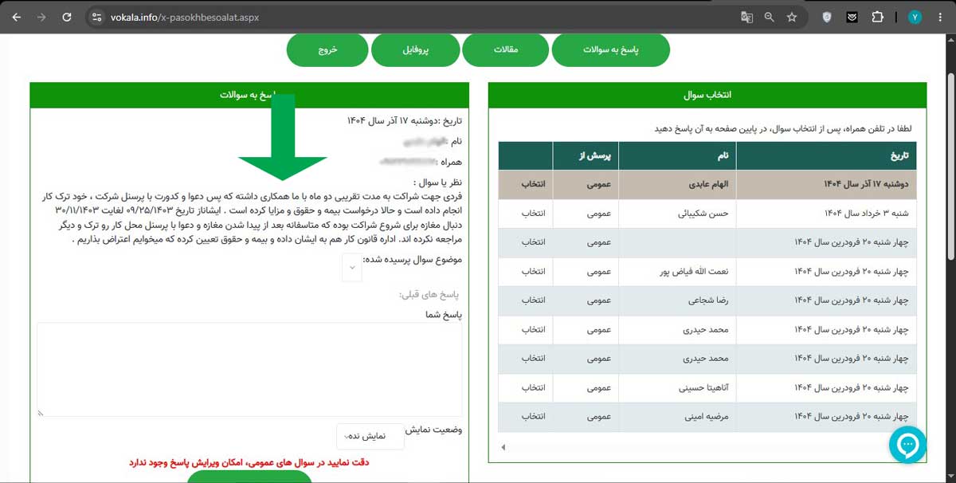Viewport: 956px width, 483px height.
Task: Open the zoom magnifier icon in address bar
Action: (x=769, y=17)
